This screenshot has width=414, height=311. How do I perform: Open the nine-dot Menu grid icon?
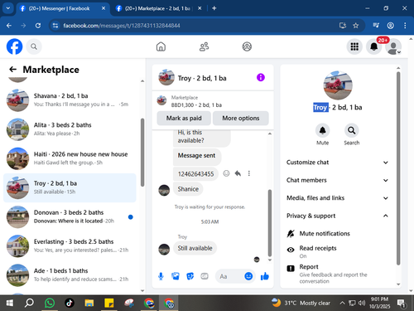pyautogui.click(x=354, y=46)
